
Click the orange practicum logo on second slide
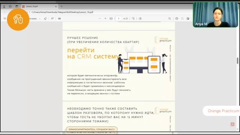pyautogui.click(x=163, y=110)
